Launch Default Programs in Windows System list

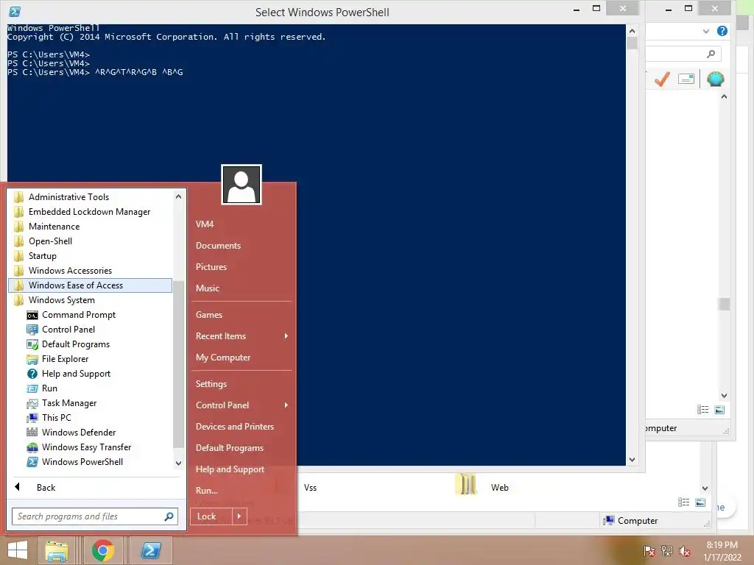(76, 344)
